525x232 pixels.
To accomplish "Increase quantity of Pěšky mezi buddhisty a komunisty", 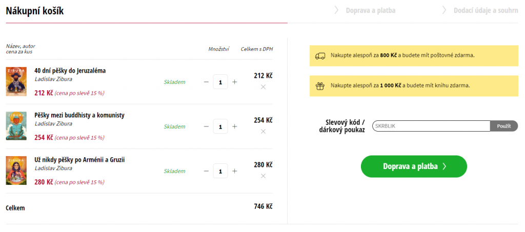I will point(235,126).
